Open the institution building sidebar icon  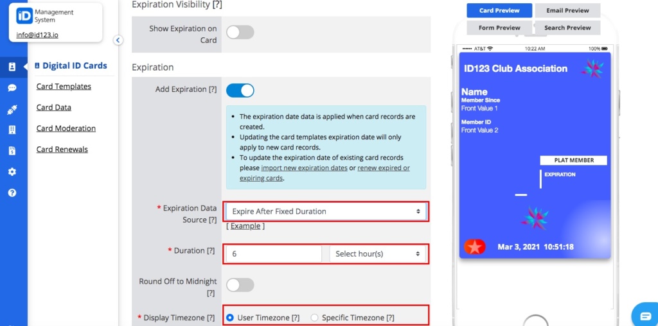pyautogui.click(x=12, y=130)
